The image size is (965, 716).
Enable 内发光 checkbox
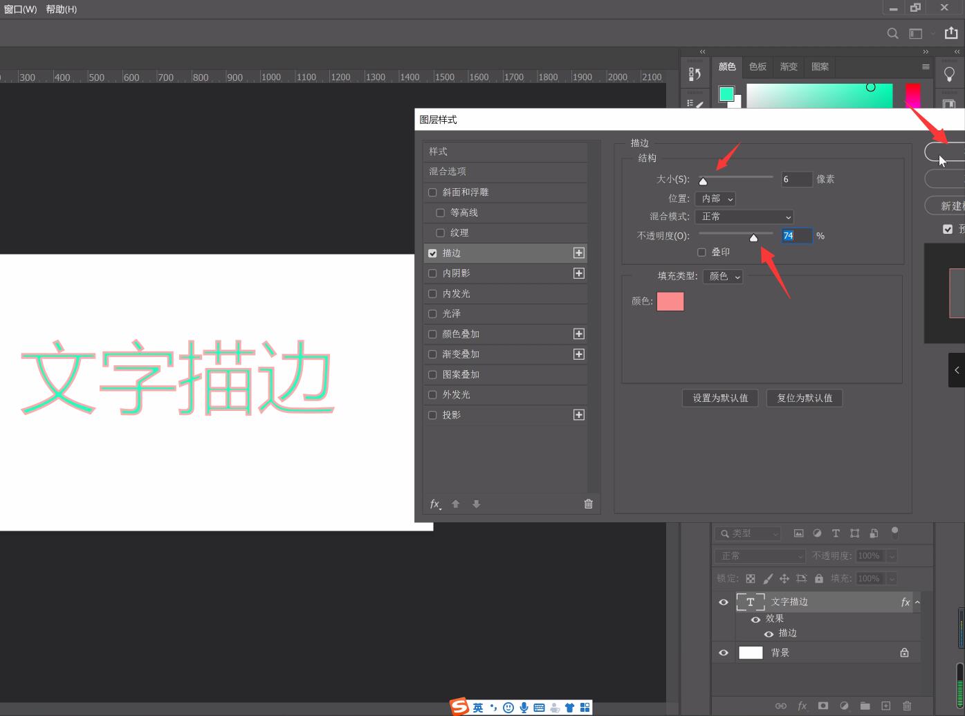tap(432, 293)
